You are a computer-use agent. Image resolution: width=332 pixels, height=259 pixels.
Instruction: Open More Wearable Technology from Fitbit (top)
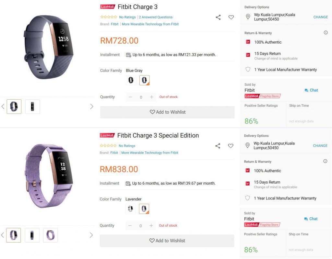coord(150,24)
